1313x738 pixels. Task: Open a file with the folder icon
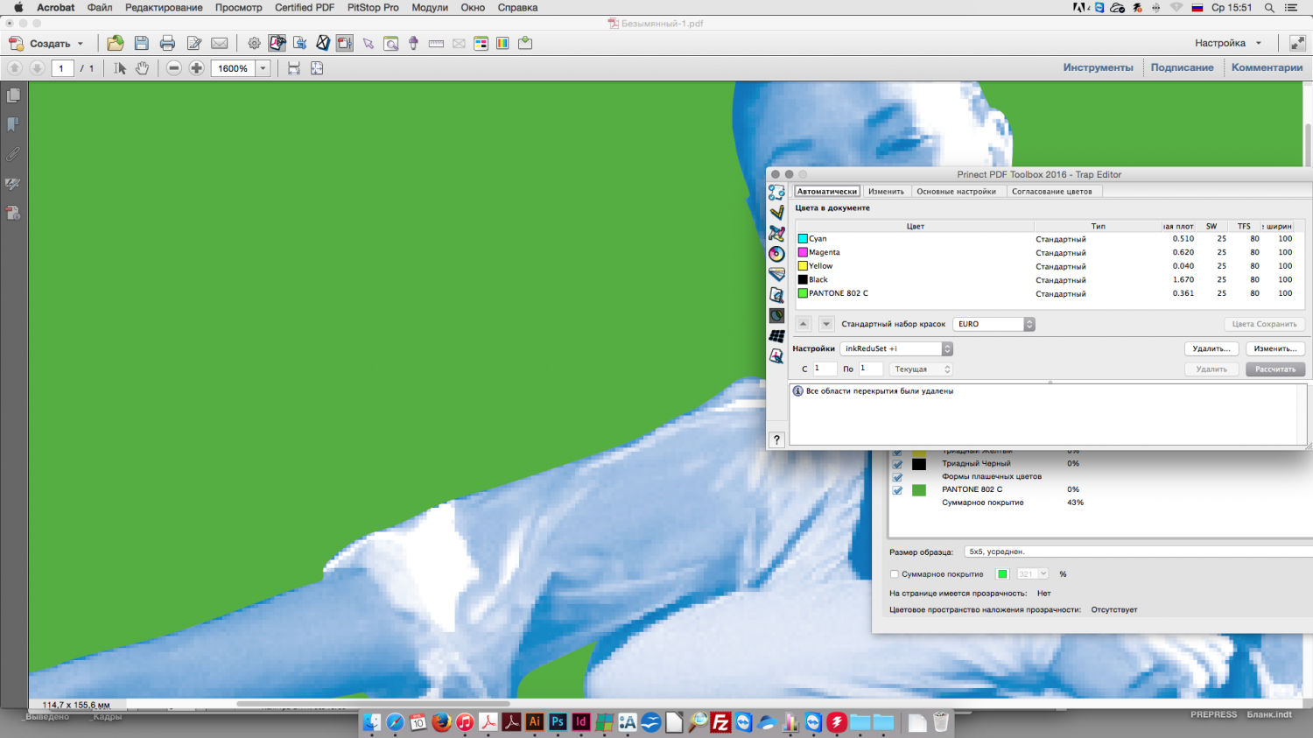pos(115,43)
